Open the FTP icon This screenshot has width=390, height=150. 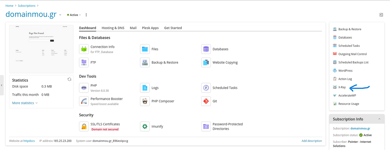tap(84, 62)
